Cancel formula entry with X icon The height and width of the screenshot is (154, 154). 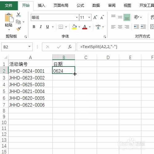(x=48, y=47)
